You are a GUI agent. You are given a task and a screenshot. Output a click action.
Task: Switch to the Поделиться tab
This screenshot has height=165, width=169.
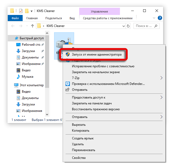pyautogui.click(x=54, y=18)
